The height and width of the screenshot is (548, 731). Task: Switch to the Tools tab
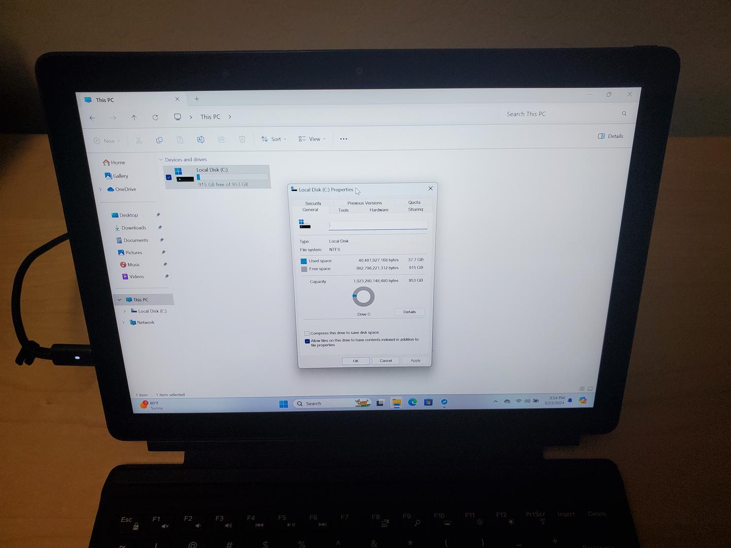tap(343, 210)
